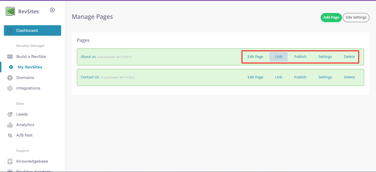Open Site Settings
The height and width of the screenshot is (172, 376).
point(356,17)
